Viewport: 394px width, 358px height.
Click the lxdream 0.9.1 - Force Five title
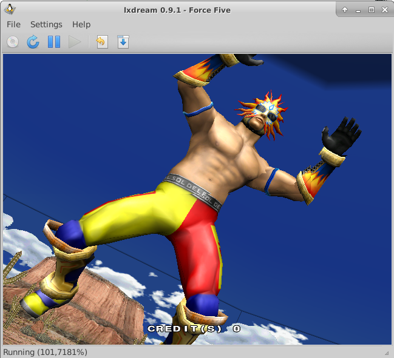pos(177,10)
